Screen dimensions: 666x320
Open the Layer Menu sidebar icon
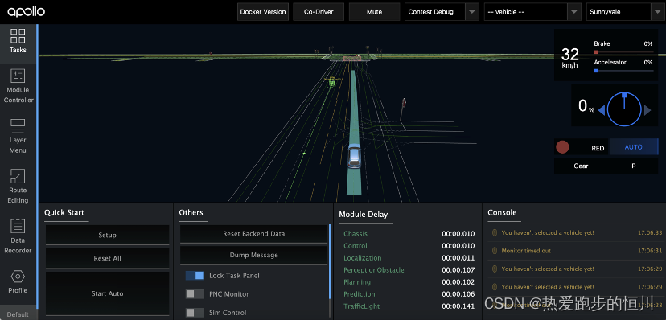[x=18, y=136]
